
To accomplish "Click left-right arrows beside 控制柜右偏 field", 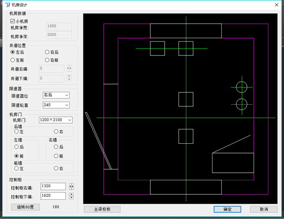I will coord(72,186).
